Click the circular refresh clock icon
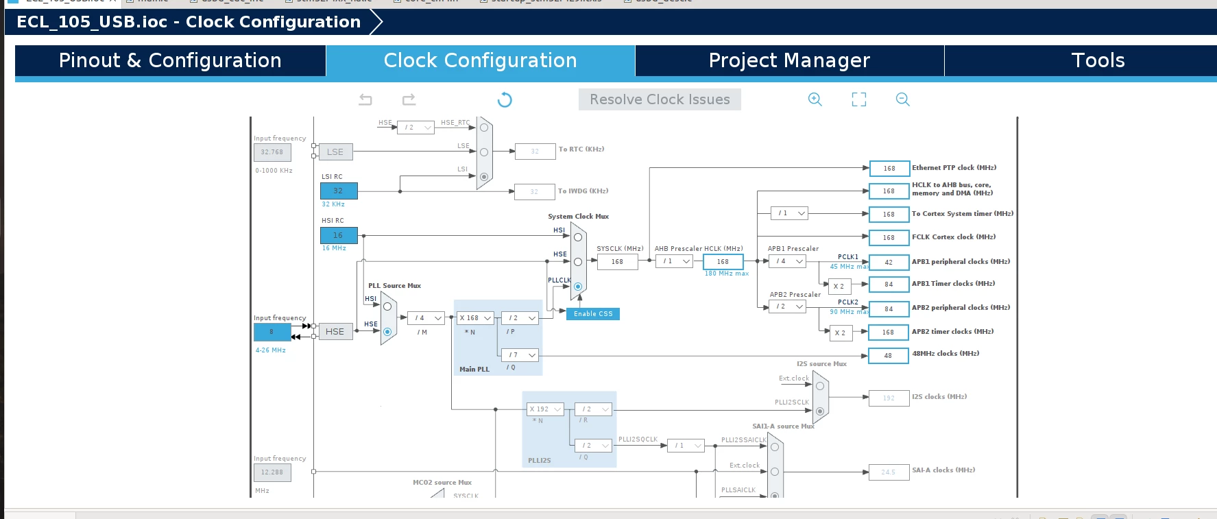This screenshot has width=1217, height=519. pyautogui.click(x=505, y=99)
